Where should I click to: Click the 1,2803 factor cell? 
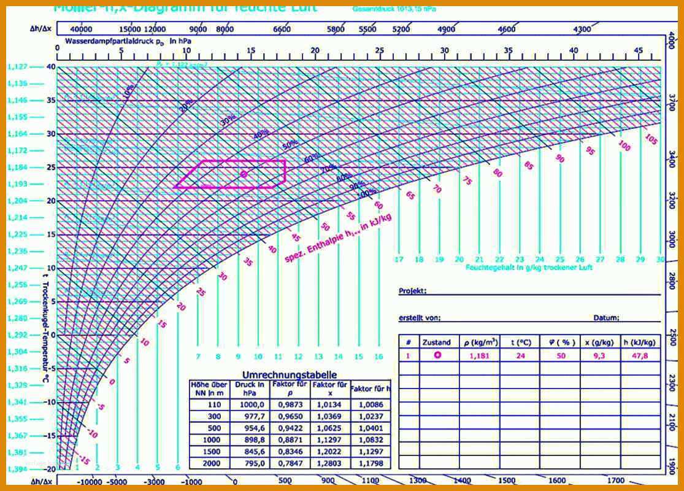330,463
